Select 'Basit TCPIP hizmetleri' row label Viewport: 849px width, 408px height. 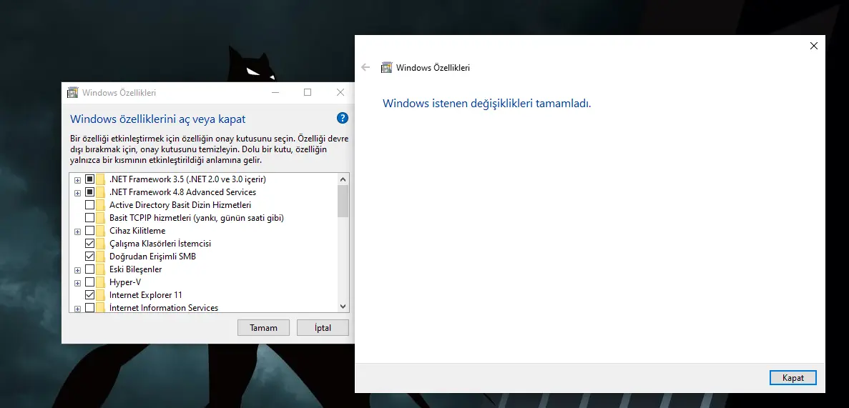(197, 217)
